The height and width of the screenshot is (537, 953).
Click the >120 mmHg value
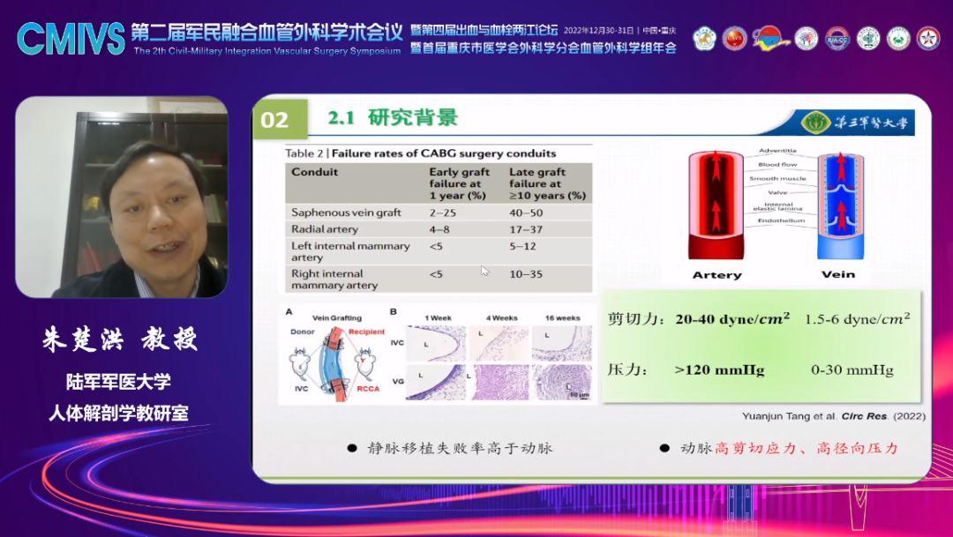[x=719, y=370]
